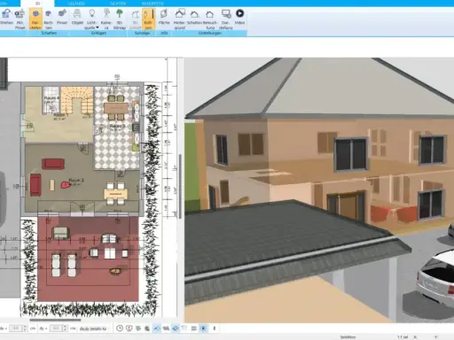Click the Selektion status bar text
Image resolution: width=454 pixels, height=340 pixels.
348,336
